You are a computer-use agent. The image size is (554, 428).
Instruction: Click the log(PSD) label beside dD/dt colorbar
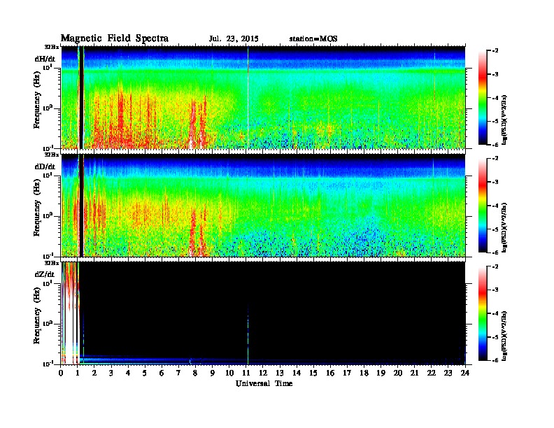504,227
